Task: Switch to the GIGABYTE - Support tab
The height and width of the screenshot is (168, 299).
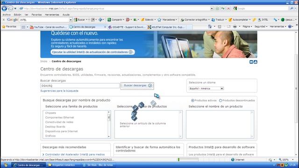Action: 127,27
